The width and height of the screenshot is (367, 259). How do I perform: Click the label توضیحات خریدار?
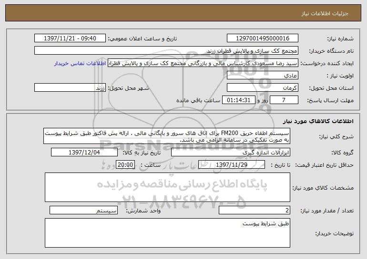point(335,233)
